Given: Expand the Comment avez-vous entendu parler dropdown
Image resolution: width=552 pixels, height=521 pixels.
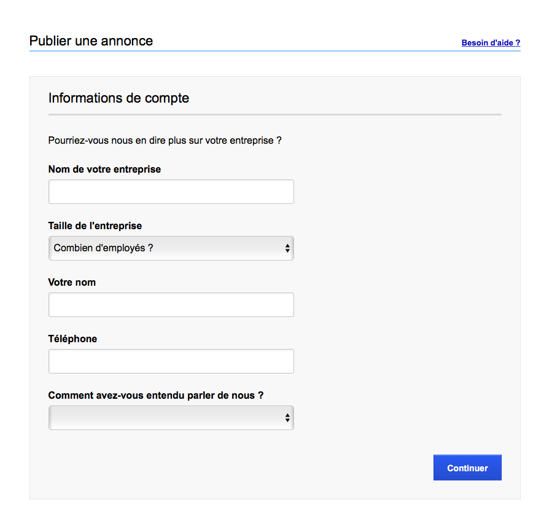Looking at the screenshot, I should coord(171,418).
